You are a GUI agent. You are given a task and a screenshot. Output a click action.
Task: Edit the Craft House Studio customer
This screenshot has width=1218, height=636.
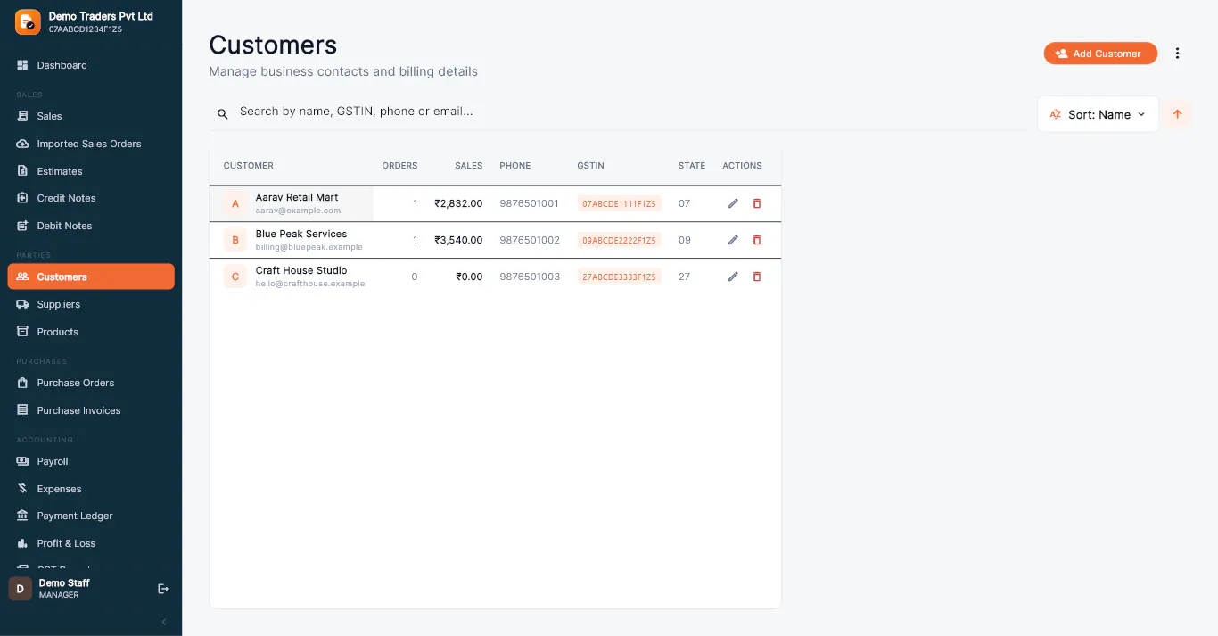pyautogui.click(x=733, y=277)
